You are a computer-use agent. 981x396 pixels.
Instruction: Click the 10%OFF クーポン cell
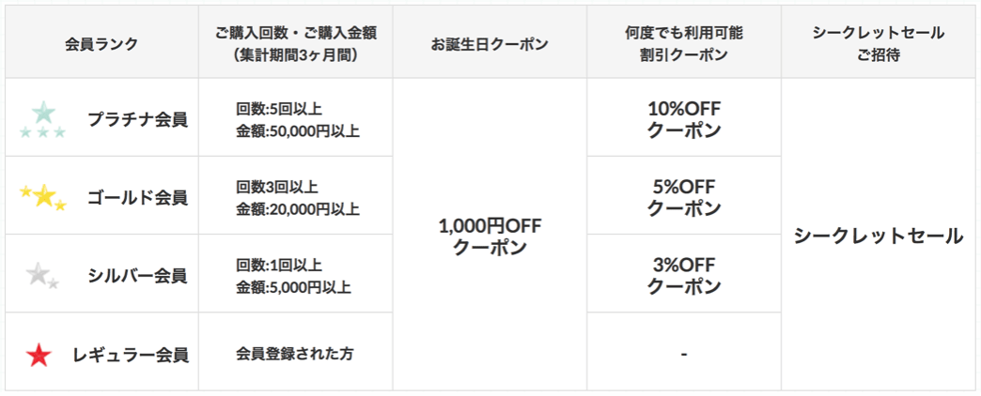pyautogui.click(x=684, y=120)
